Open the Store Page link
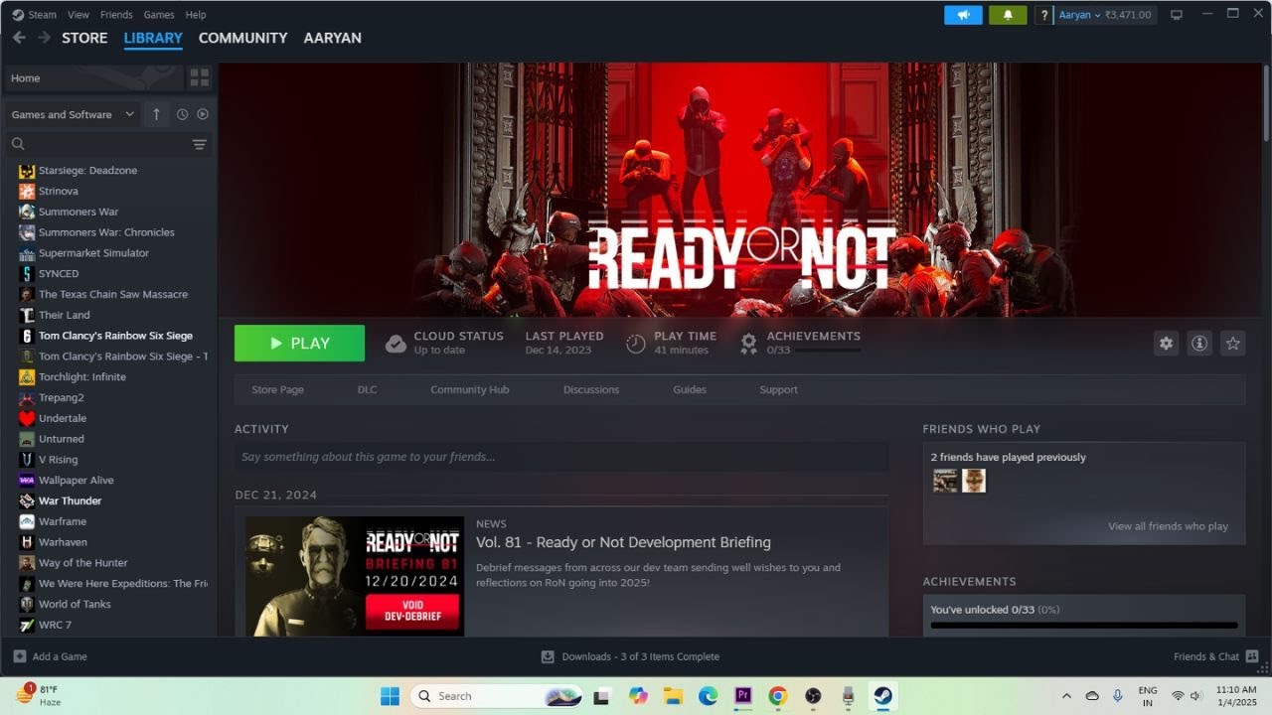 click(x=277, y=389)
